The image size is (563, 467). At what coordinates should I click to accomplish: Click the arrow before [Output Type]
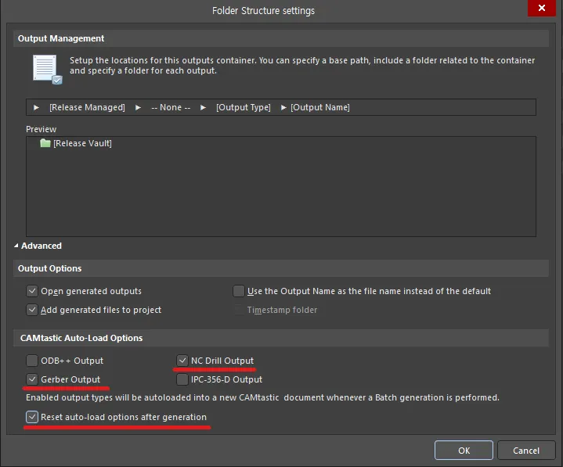pyautogui.click(x=204, y=107)
